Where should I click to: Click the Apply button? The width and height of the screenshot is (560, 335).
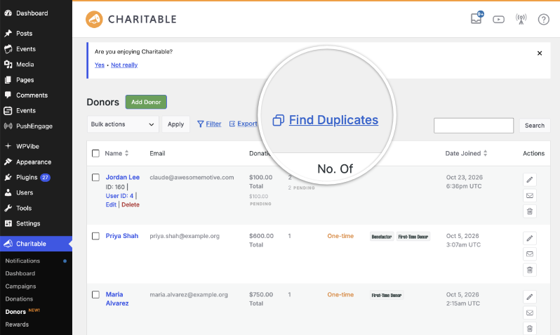[x=175, y=124]
